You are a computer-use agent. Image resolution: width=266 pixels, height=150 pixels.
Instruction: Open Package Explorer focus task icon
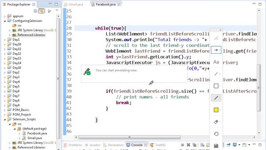tap(49, 11)
